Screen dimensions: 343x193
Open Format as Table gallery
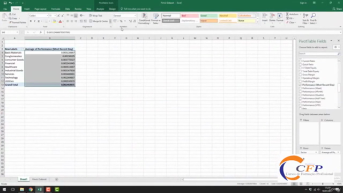coord(156,19)
